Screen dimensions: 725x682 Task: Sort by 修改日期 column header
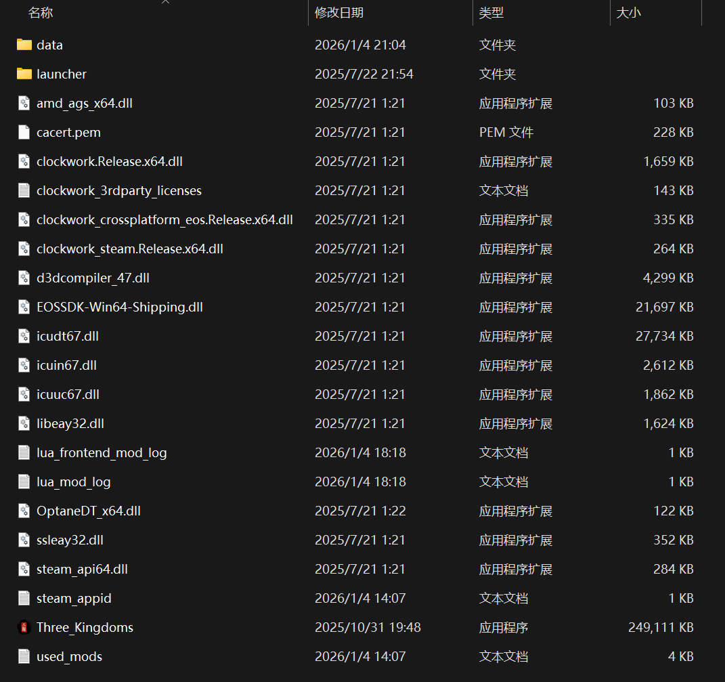[339, 13]
